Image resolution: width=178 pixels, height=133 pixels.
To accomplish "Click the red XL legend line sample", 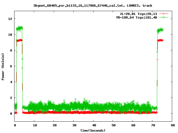I will [x=164, y=14].
